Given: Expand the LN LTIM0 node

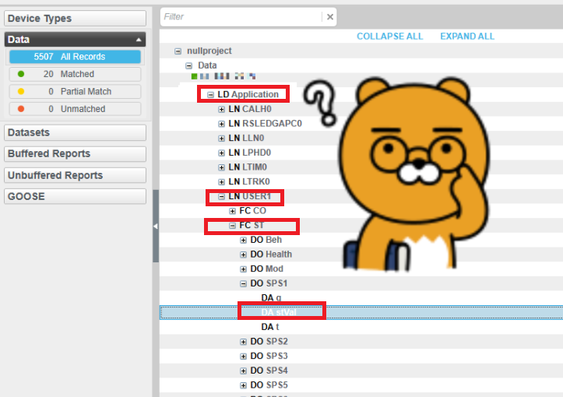Looking at the screenshot, I should pyautogui.click(x=221, y=167).
